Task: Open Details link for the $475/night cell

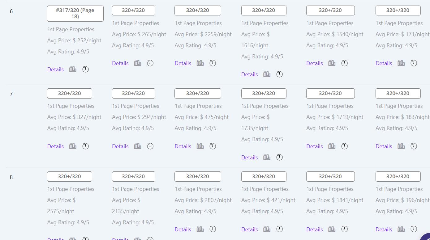Action: tap(183, 146)
